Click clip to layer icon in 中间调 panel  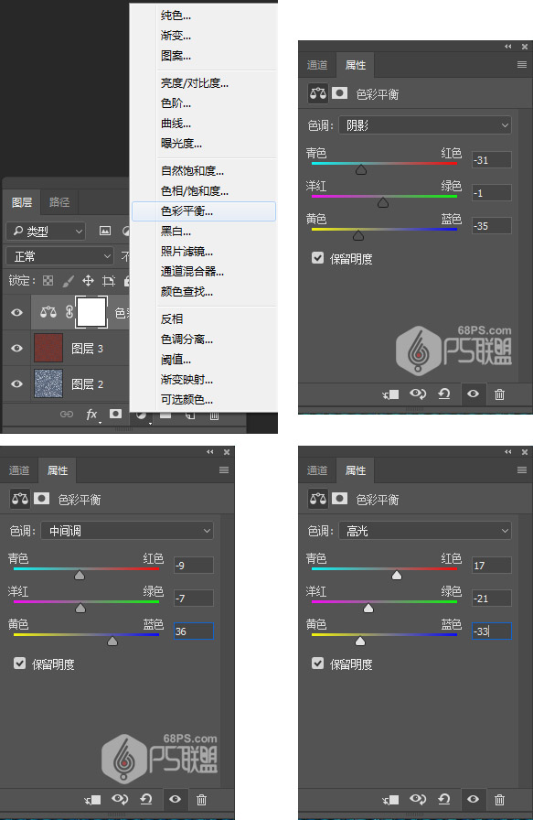tap(92, 800)
